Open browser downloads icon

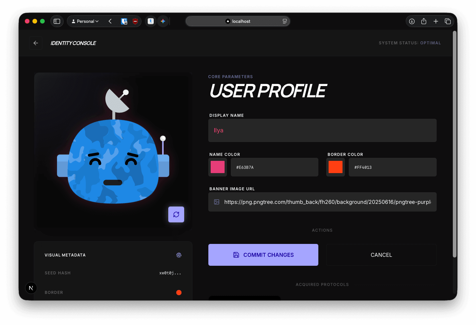tap(412, 21)
